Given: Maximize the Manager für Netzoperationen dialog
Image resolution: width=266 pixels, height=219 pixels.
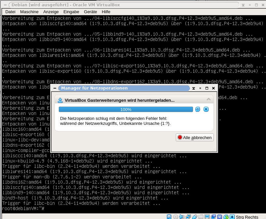Looking at the screenshot, I should click(x=207, y=88).
